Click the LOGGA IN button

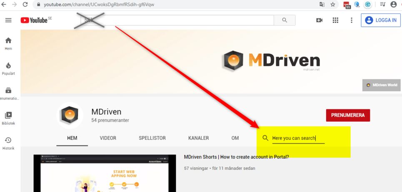pos(381,20)
